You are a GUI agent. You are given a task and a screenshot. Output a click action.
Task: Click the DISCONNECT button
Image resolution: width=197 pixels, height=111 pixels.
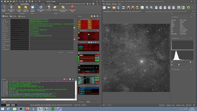click(70, 52)
